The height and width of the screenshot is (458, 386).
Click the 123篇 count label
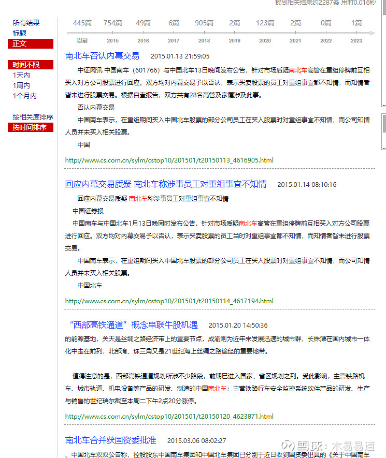tap(265, 23)
